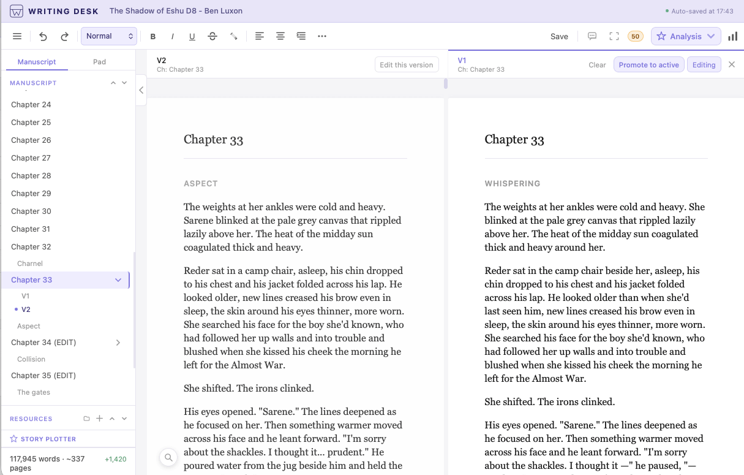The width and height of the screenshot is (744, 475).
Task: Collapse Resources section up arrow
Action: [x=112, y=419]
